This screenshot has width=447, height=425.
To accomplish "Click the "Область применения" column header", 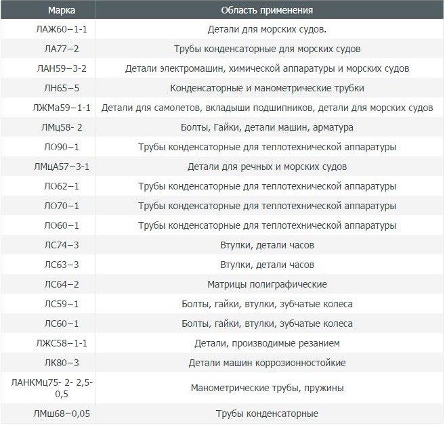I will point(267,12).
